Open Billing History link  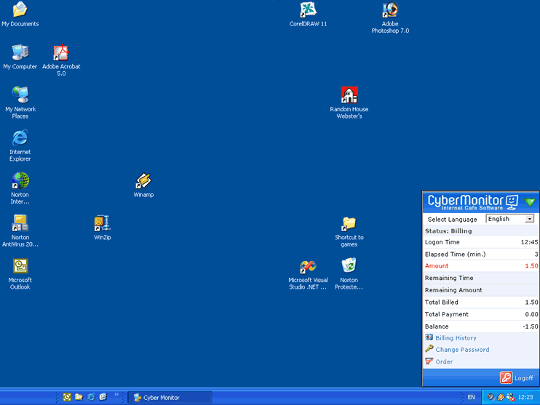pyautogui.click(x=456, y=338)
